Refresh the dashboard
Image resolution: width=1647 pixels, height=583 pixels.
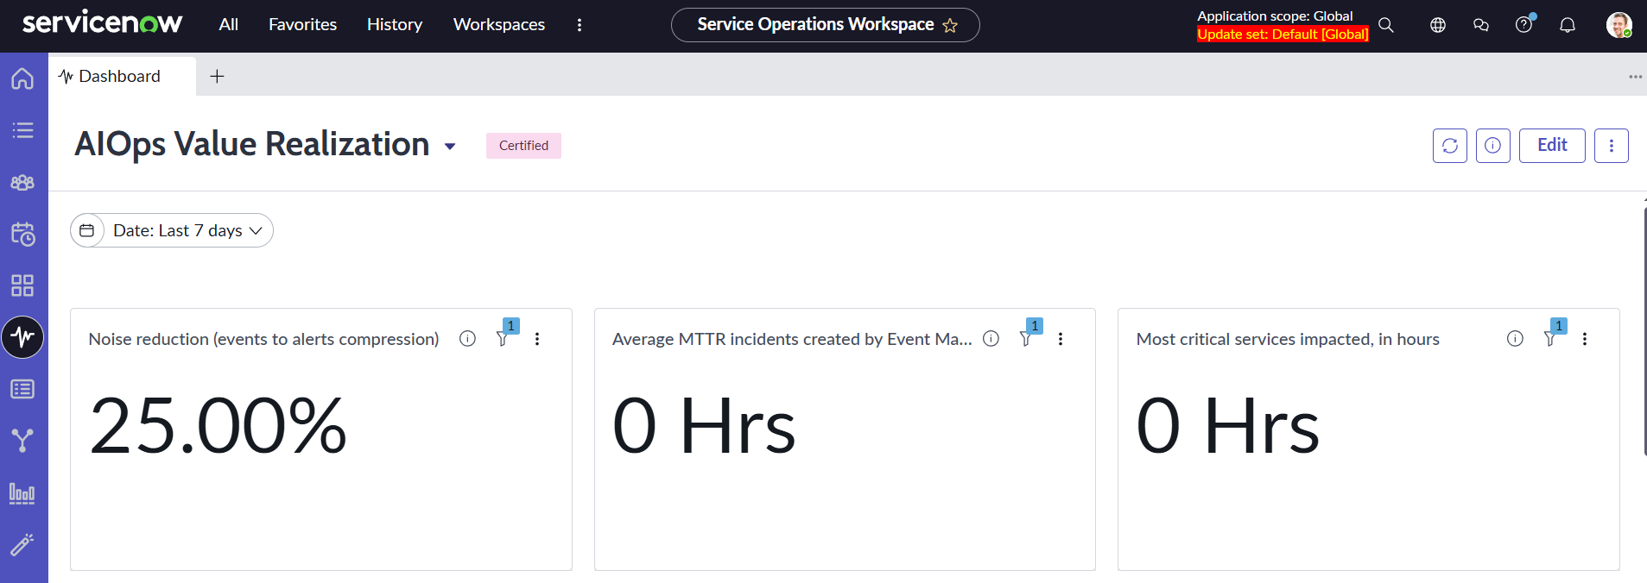[1450, 146]
